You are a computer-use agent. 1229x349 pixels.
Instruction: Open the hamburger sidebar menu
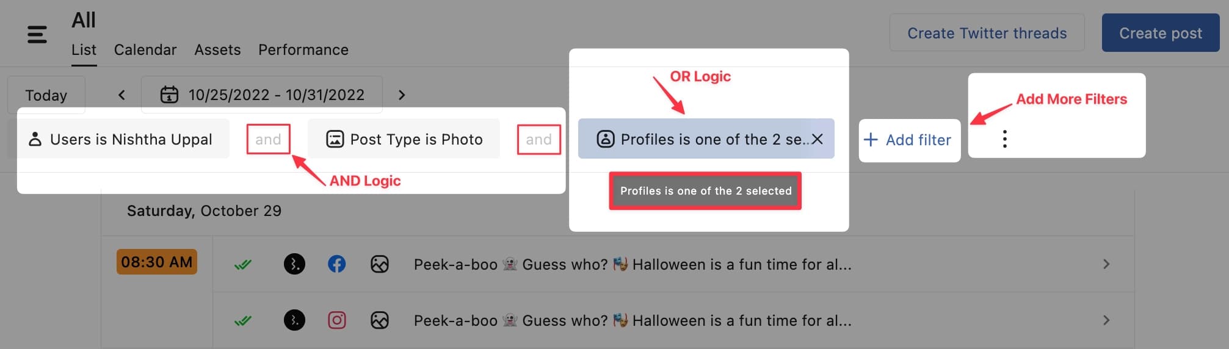coord(37,34)
